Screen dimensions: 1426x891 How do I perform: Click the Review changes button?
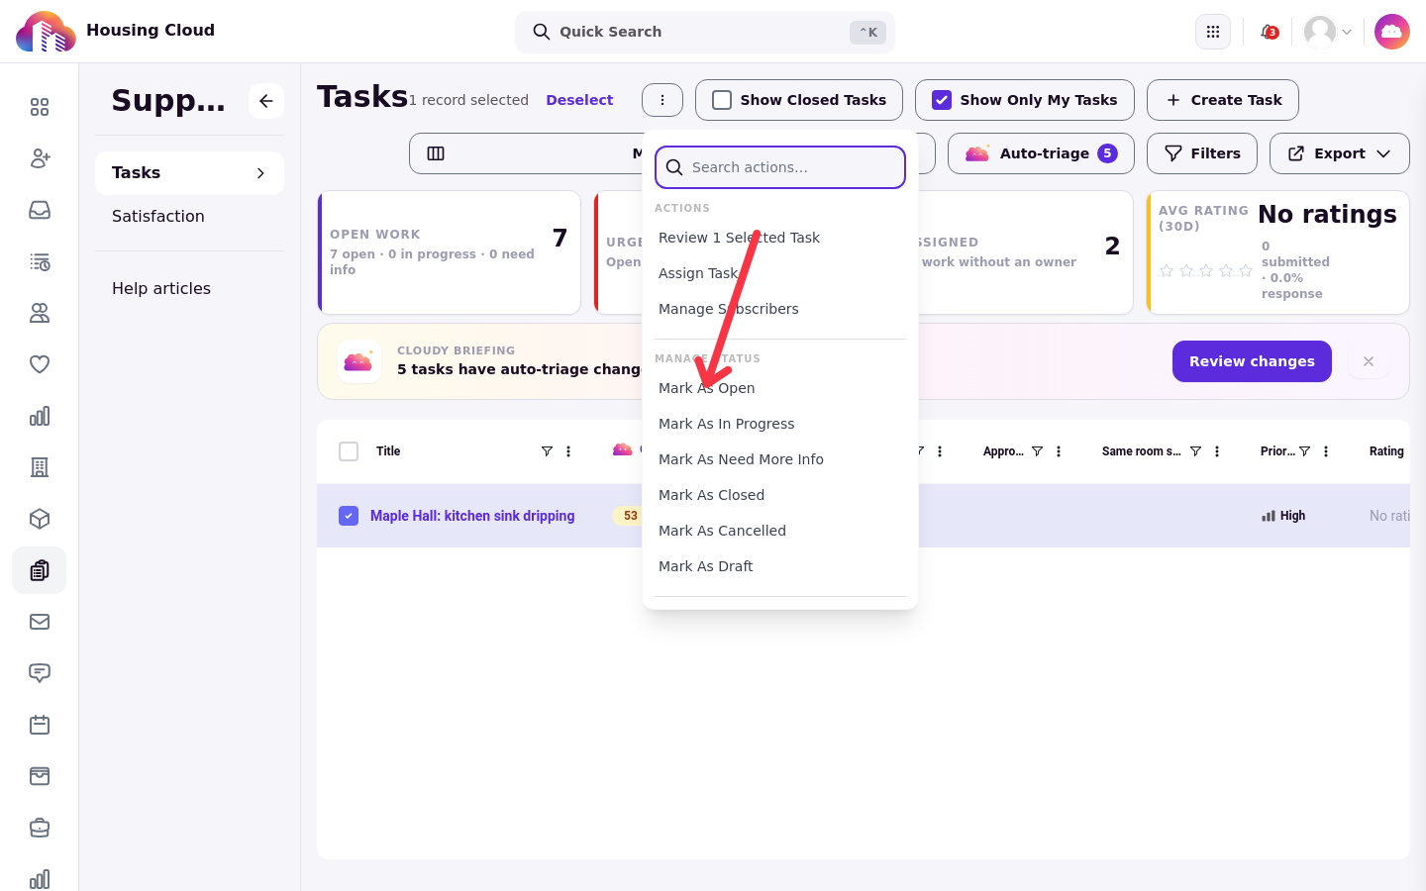click(1252, 361)
